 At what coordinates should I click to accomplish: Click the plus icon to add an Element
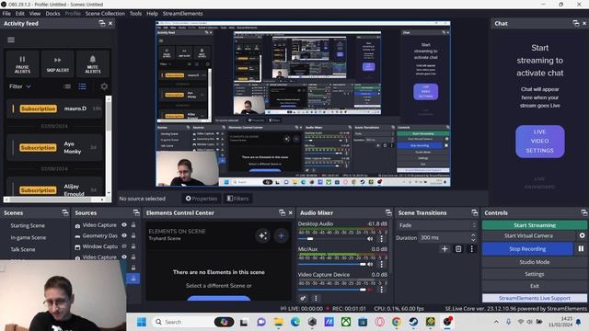pos(281,235)
